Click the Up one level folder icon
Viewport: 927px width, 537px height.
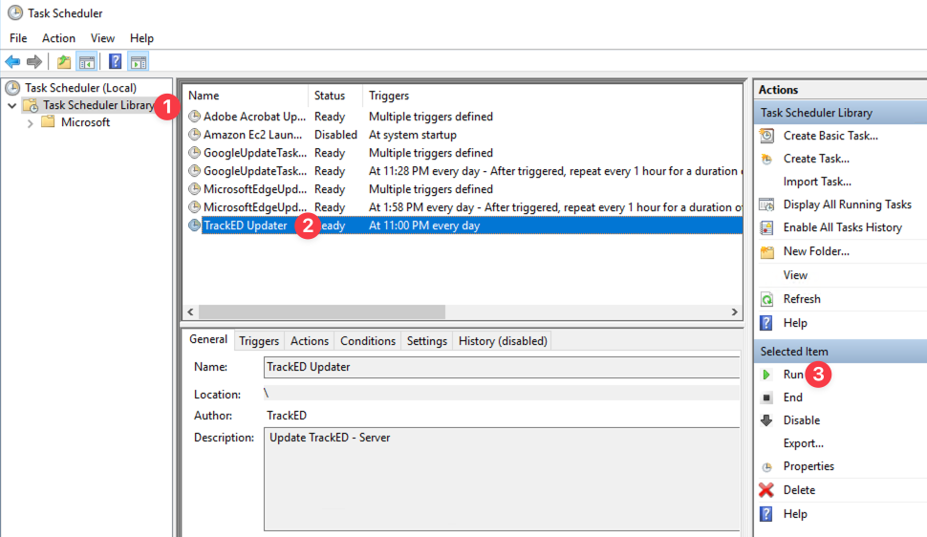point(63,62)
